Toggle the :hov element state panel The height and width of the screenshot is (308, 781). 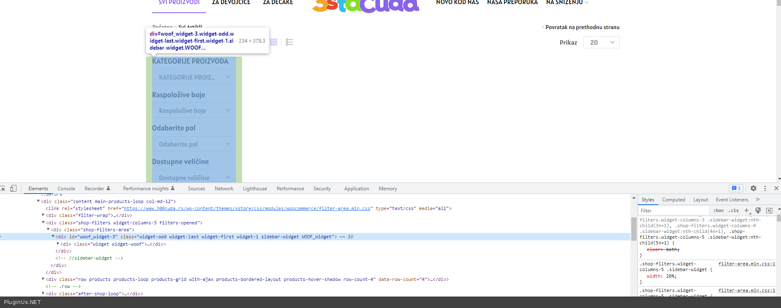[x=718, y=210]
